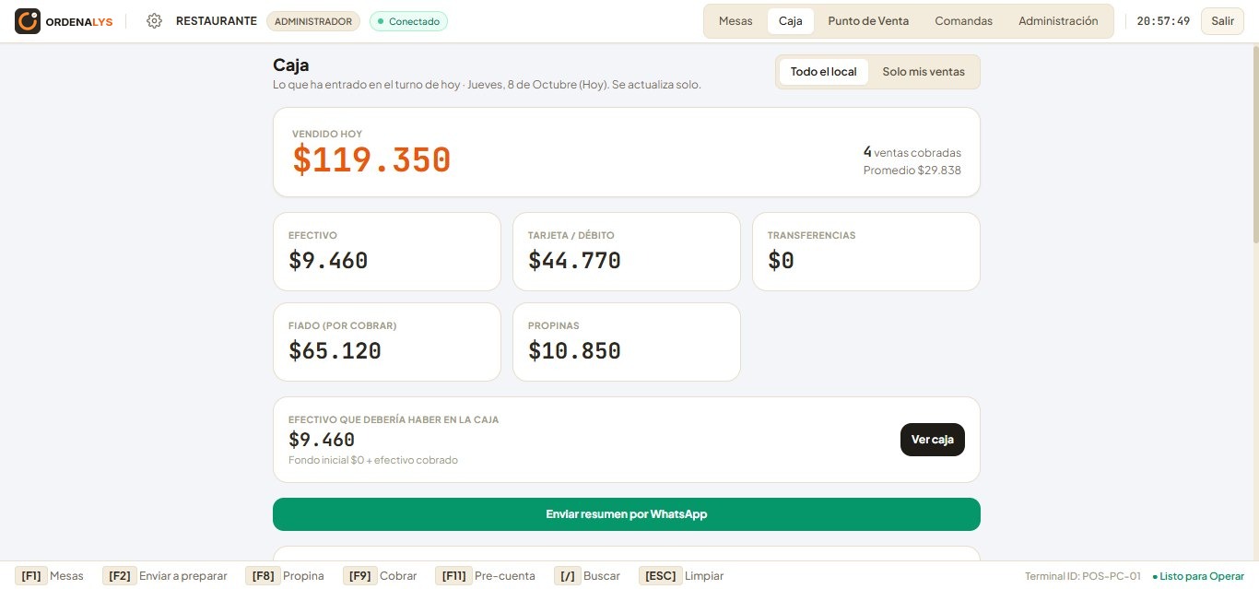Open the Mesas tab
1259x589 pixels.
(735, 21)
